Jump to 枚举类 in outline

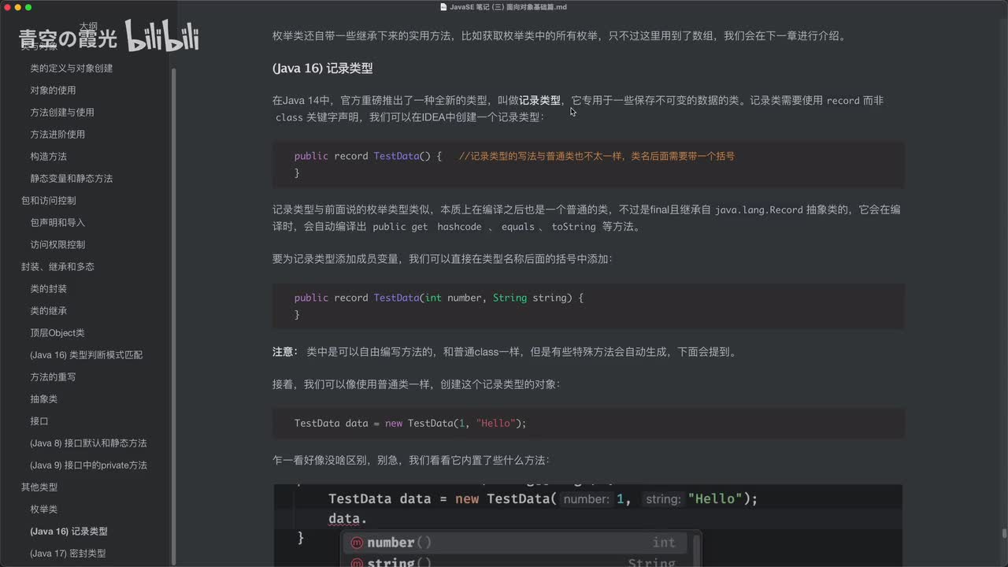[x=43, y=510]
